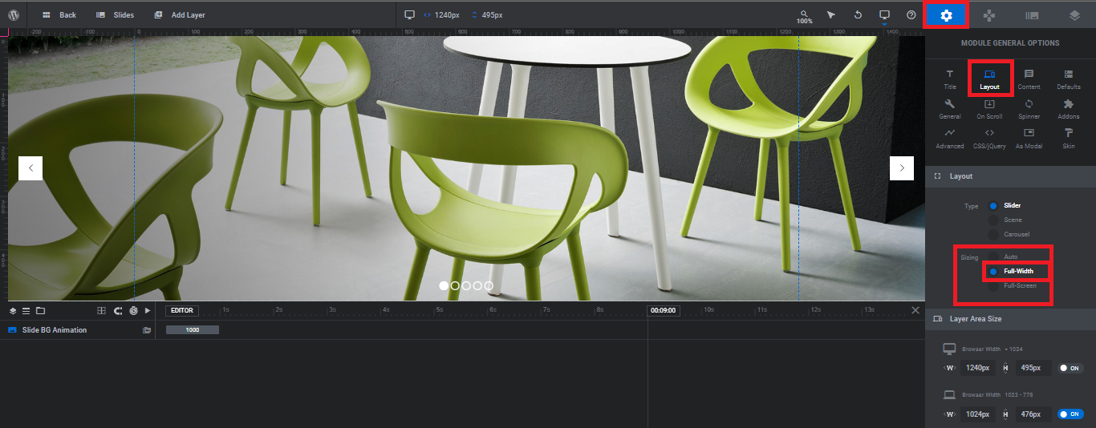The width and height of the screenshot is (1096, 428).
Task: Open the Layout settings icon
Action: 989,79
